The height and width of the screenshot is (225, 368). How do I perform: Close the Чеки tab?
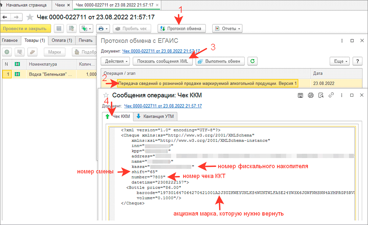[68, 5]
